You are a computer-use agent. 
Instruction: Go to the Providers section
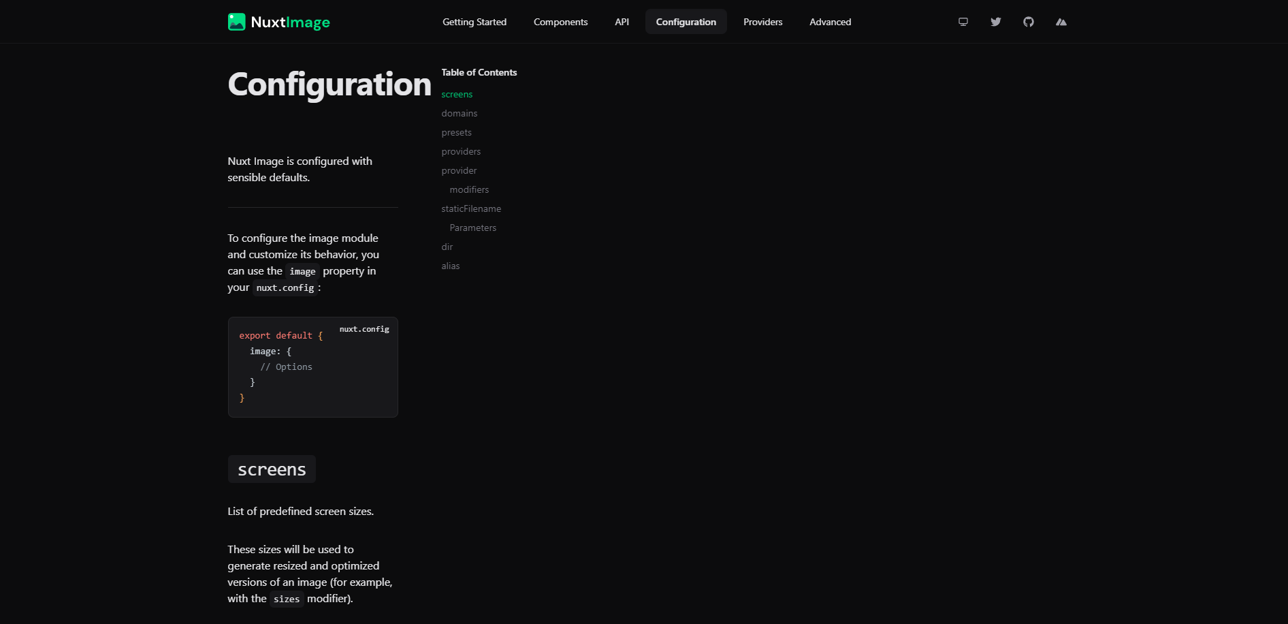[762, 21]
